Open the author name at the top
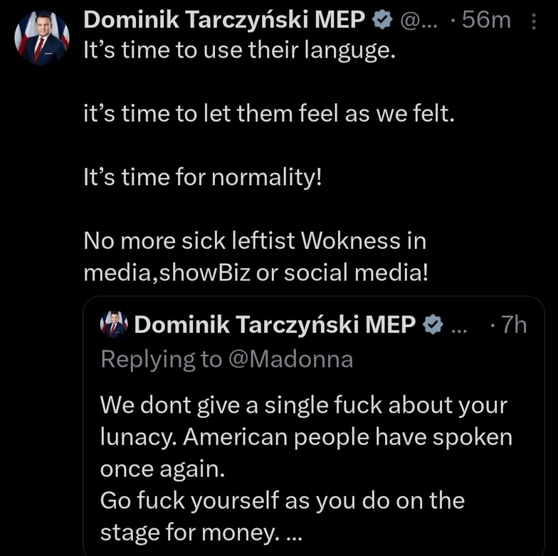 [x=224, y=21]
